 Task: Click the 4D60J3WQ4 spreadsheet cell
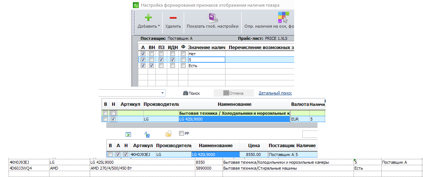click(29, 168)
